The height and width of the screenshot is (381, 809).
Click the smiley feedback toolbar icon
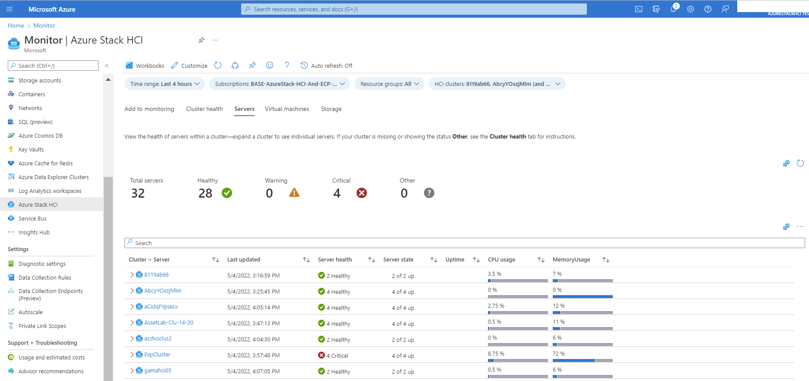click(x=270, y=65)
